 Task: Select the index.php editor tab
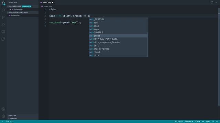(47, 2)
